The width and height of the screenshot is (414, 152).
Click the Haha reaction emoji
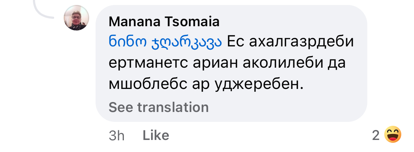click(x=393, y=135)
